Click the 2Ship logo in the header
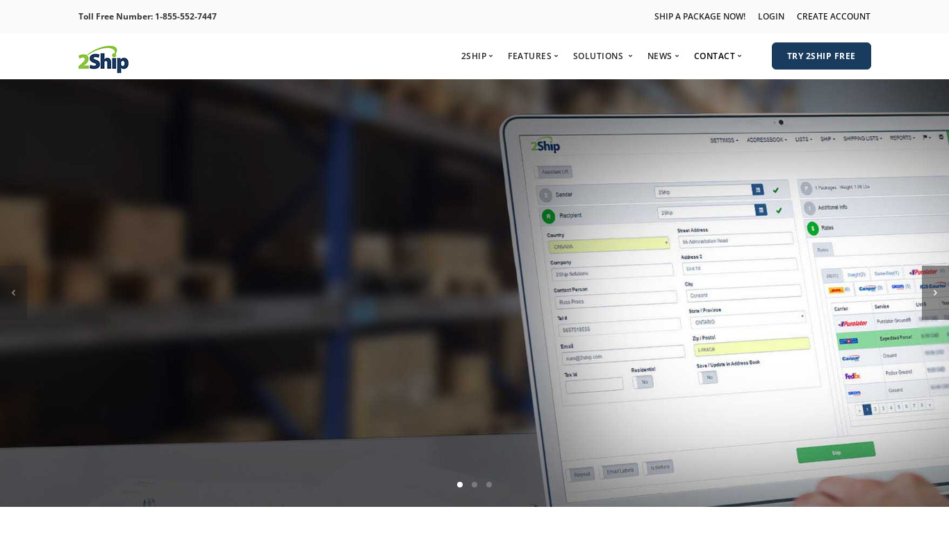Image resolution: width=949 pixels, height=534 pixels. [104, 59]
